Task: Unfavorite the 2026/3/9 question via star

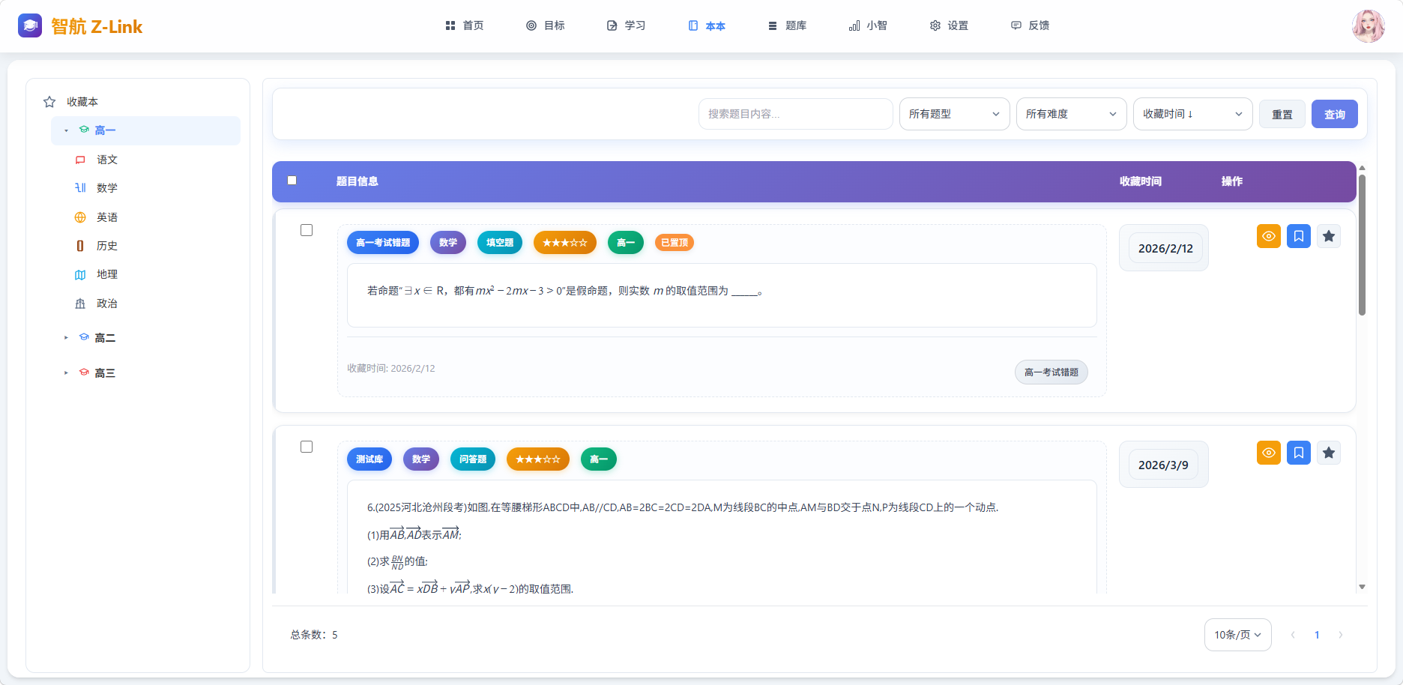Action: 1329,453
